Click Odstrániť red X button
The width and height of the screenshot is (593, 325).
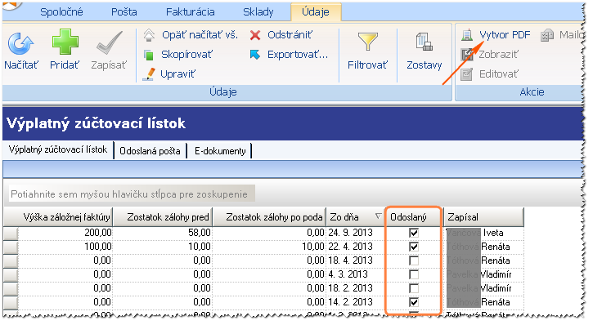(x=281, y=35)
